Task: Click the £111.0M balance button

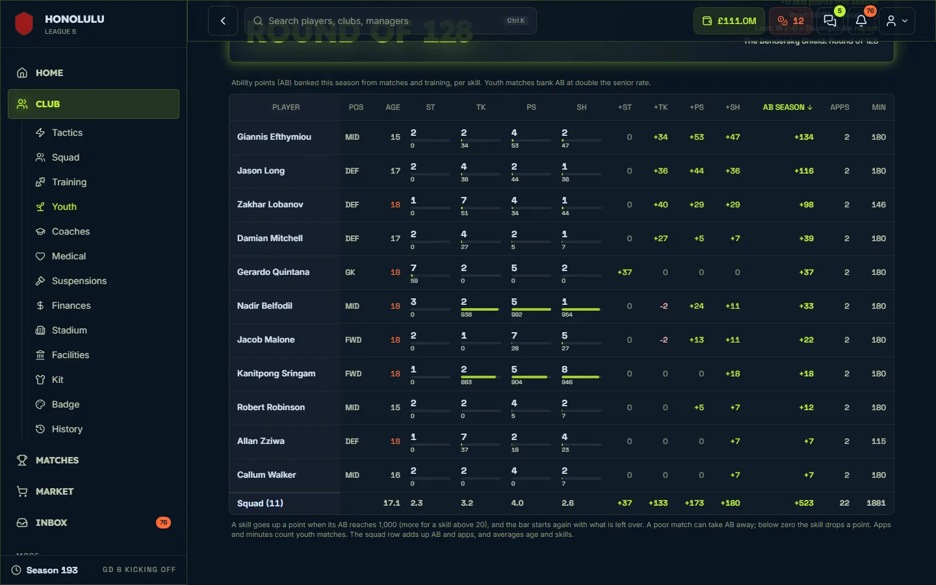Action: tap(730, 21)
